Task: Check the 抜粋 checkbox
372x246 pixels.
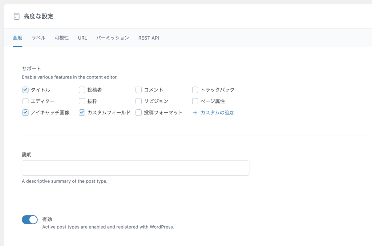Action: (82, 101)
